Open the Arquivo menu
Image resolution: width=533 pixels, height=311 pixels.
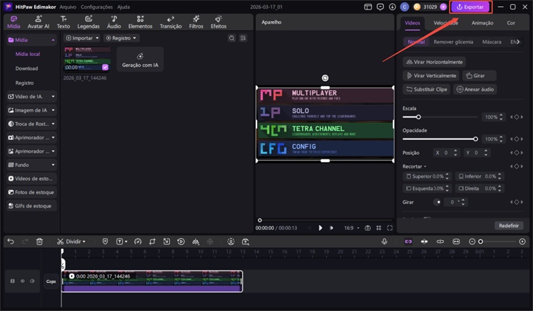tap(68, 7)
